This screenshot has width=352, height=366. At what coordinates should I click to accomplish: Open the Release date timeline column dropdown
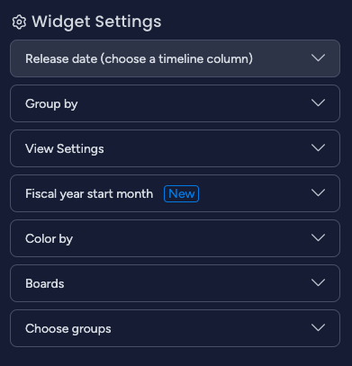click(x=175, y=58)
